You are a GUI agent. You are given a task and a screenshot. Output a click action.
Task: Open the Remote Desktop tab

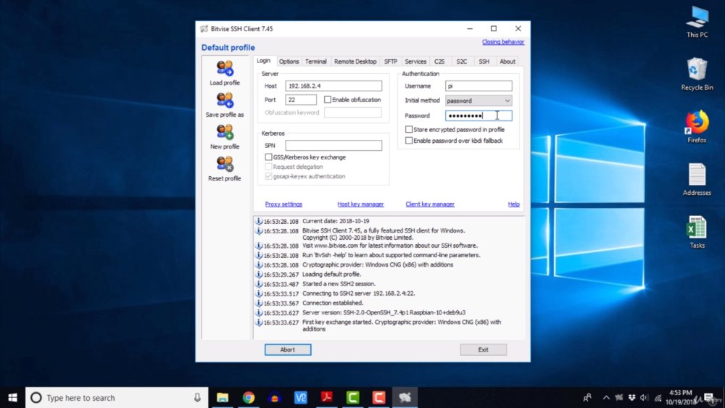[355, 62]
